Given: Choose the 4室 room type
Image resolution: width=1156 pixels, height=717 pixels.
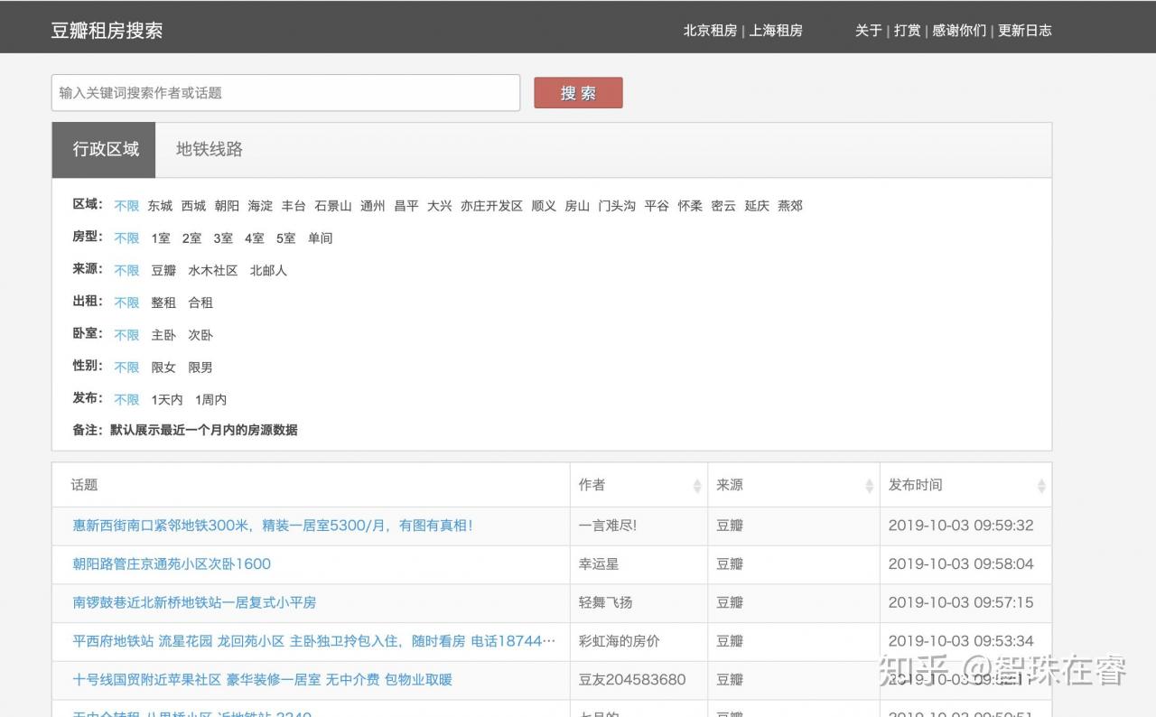Looking at the screenshot, I should [255, 238].
